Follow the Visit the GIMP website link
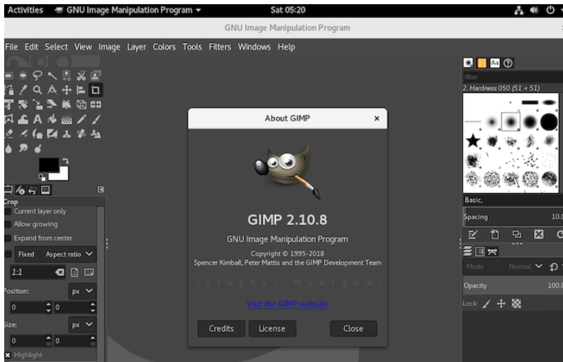 [x=287, y=304]
